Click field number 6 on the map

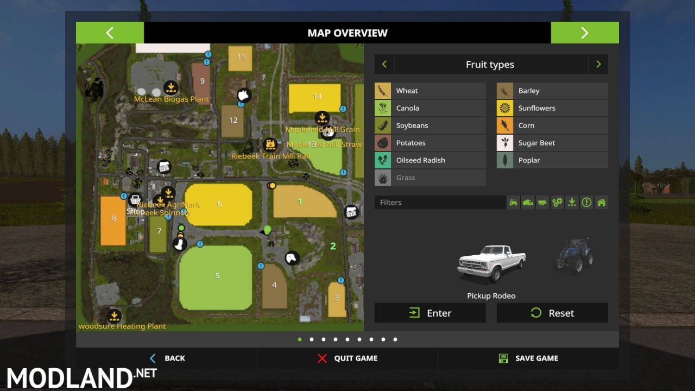tap(219, 204)
